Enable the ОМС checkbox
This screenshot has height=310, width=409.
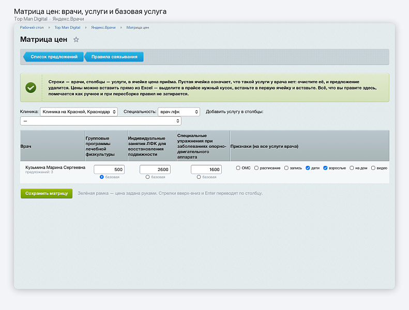(x=238, y=168)
